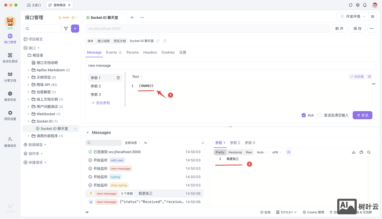Expand the 商城 API folder
The width and height of the screenshot is (382, 219).
coord(28,85)
